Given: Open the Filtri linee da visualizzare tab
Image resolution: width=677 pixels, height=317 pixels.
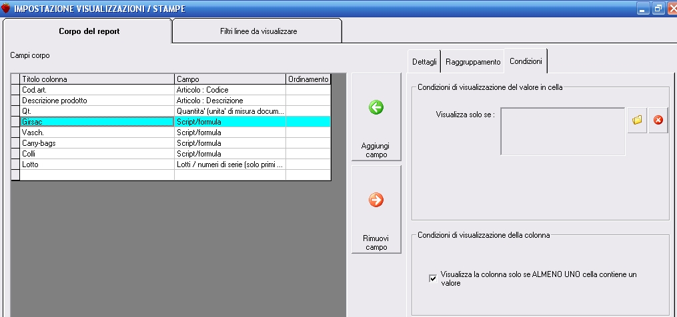Looking at the screenshot, I should (x=258, y=31).
